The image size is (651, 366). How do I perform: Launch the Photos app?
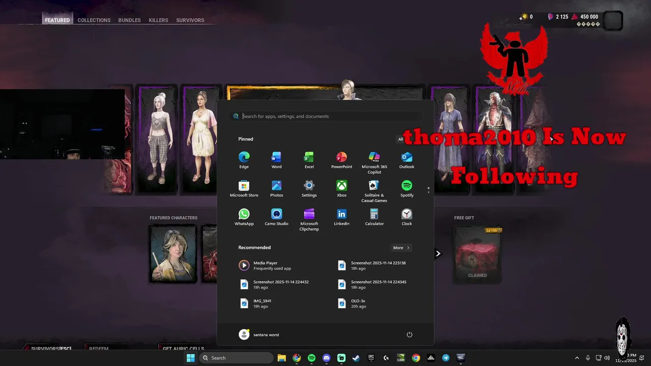coord(276,189)
